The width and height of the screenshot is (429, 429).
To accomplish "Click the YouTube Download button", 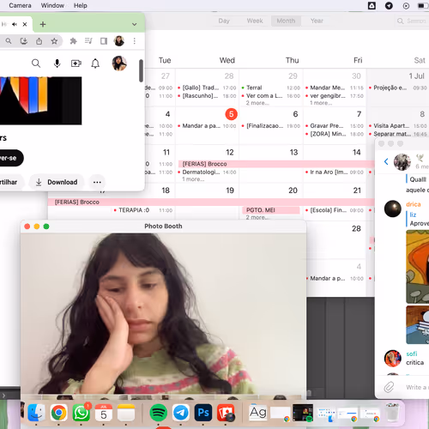I will click(57, 182).
